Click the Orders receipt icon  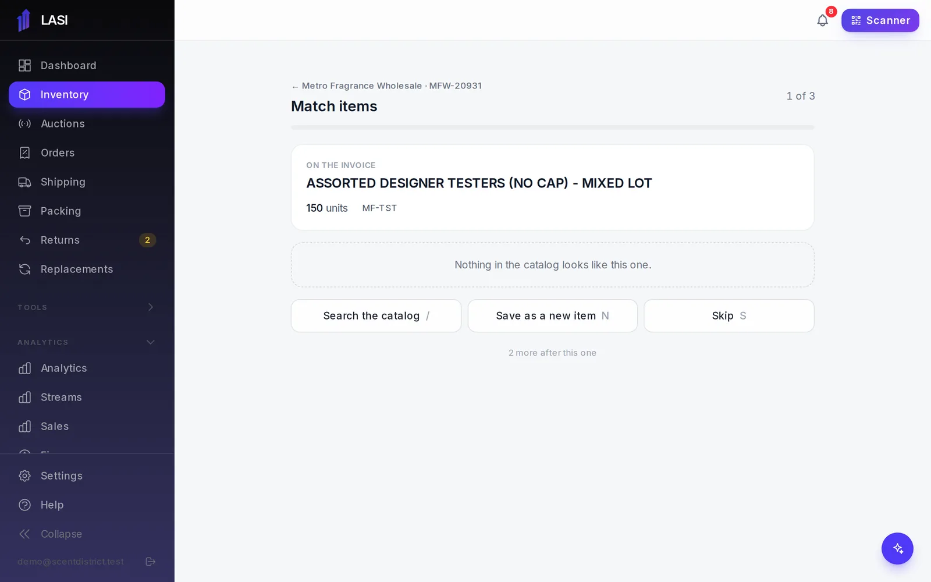[x=24, y=152]
